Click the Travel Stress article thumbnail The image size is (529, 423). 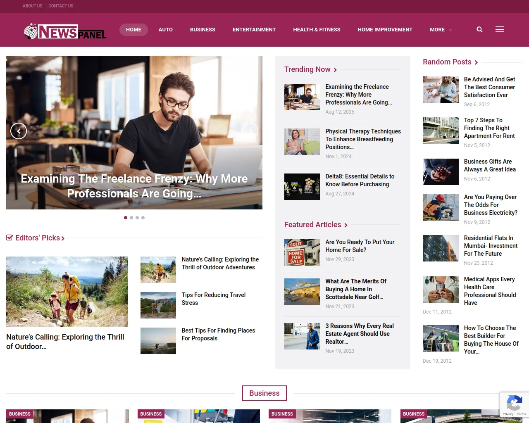coord(158,305)
